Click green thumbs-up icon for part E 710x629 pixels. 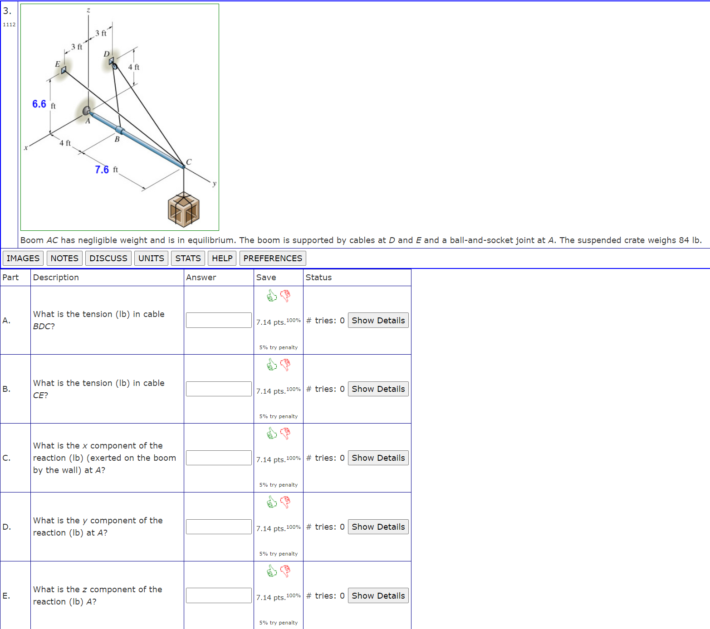[x=272, y=571]
